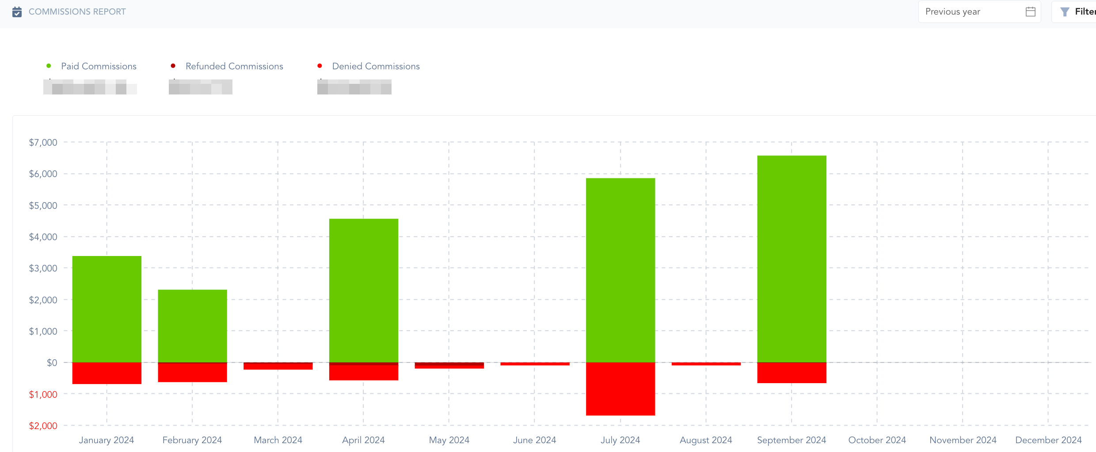The width and height of the screenshot is (1096, 452).
Task: Click the Commissions Report calendar-check icon
Action: [x=17, y=12]
